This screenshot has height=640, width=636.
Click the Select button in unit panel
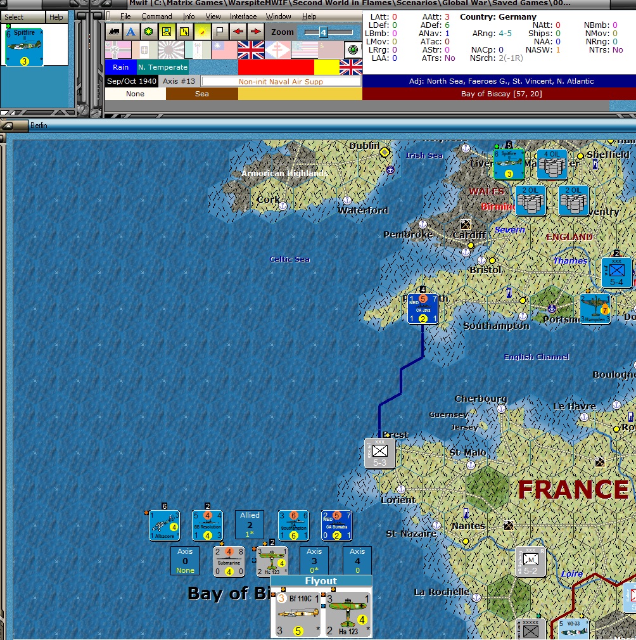(x=23, y=17)
